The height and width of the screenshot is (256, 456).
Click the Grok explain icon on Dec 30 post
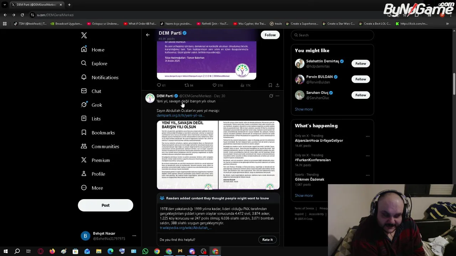(x=271, y=96)
